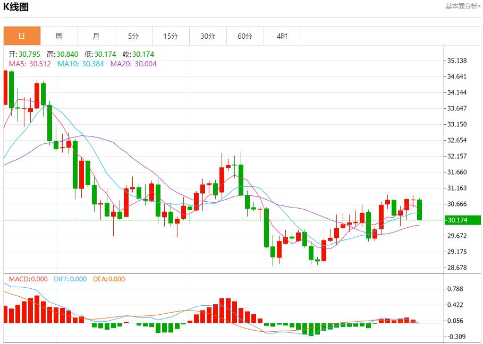Open the 月 monthly chart tab

96,36
